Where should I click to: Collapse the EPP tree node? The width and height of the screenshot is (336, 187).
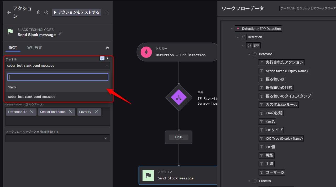243,46
